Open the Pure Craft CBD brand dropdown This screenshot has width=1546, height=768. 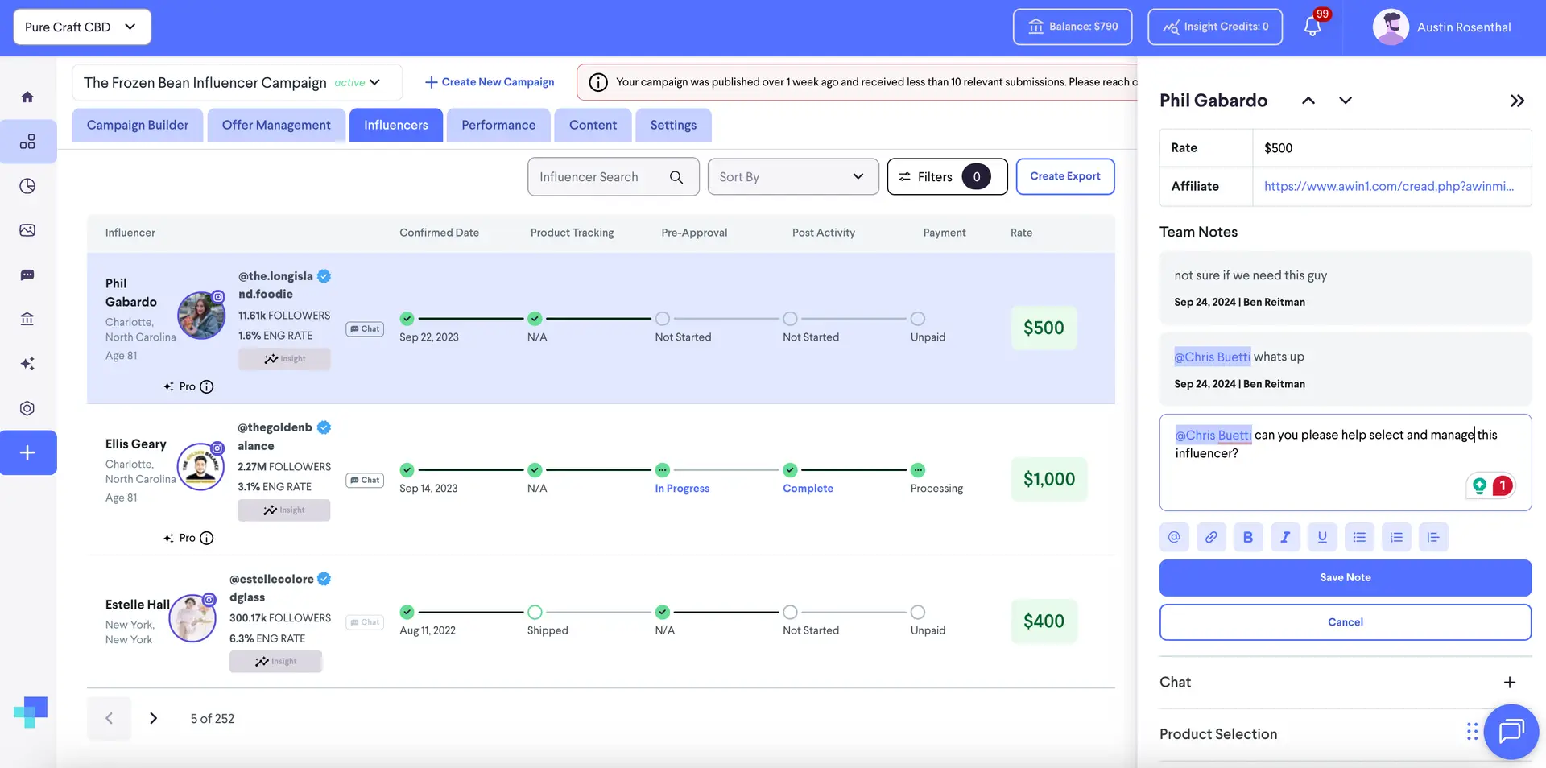tap(81, 27)
